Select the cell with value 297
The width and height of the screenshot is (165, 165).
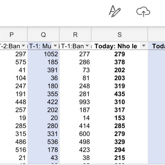pyautogui.click(x=21, y=54)
